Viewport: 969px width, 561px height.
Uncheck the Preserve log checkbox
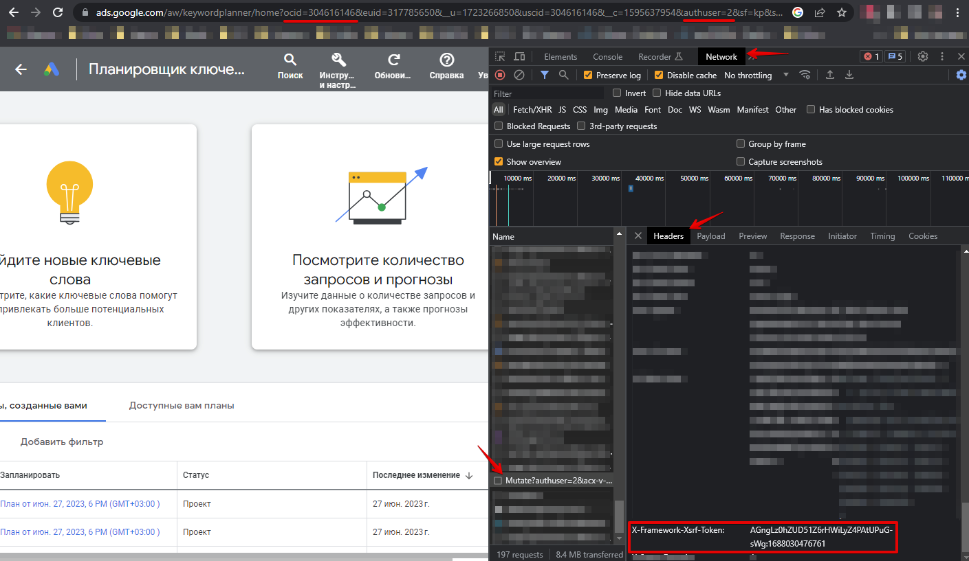point(588,76)
